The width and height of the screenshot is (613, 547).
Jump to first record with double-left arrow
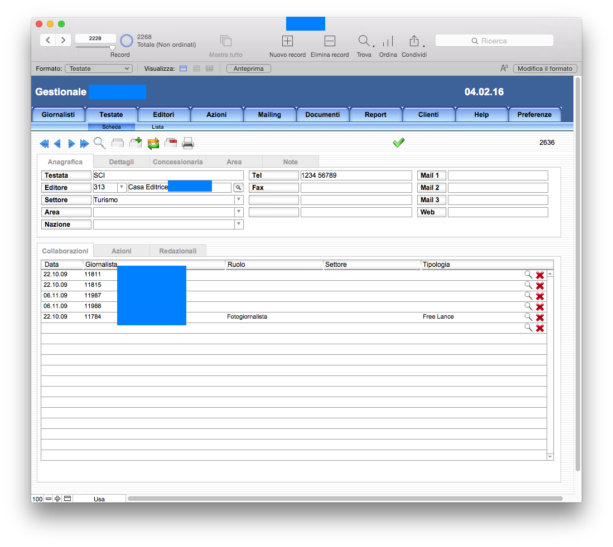(44, 144)
